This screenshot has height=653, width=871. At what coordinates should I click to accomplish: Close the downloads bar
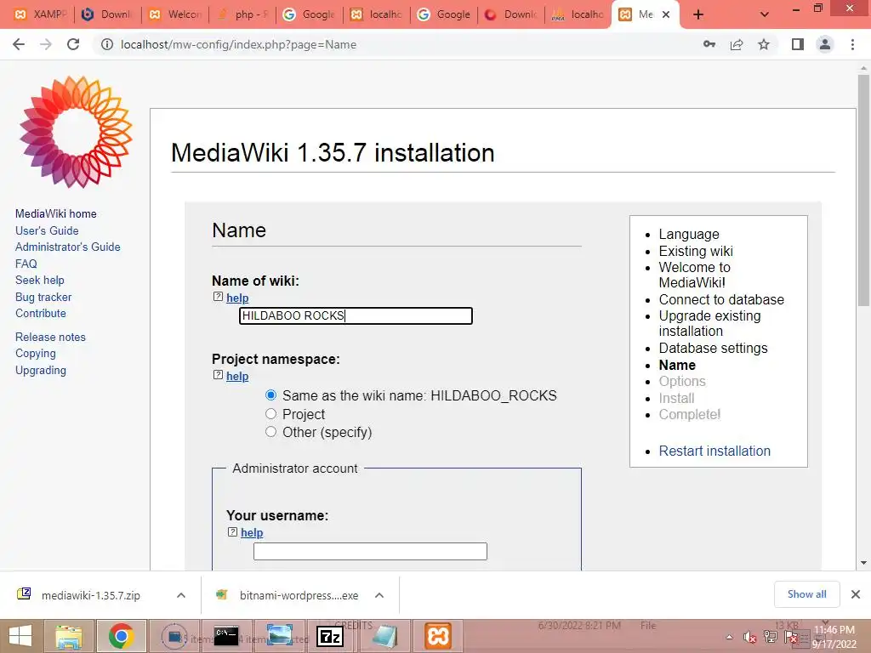[856, 594]
